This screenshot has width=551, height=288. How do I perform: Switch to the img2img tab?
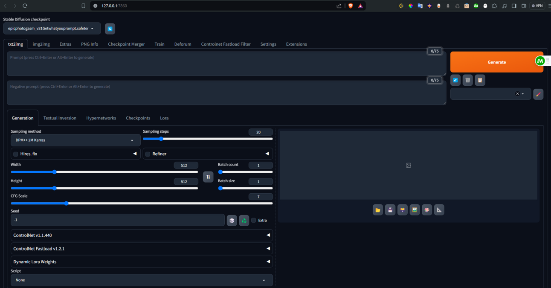click(x=41, y=44)
